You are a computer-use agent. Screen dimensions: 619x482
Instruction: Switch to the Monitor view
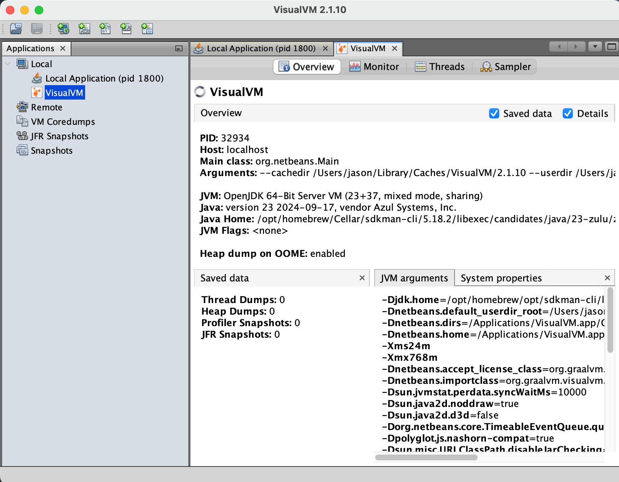click(x=374, y=67)
